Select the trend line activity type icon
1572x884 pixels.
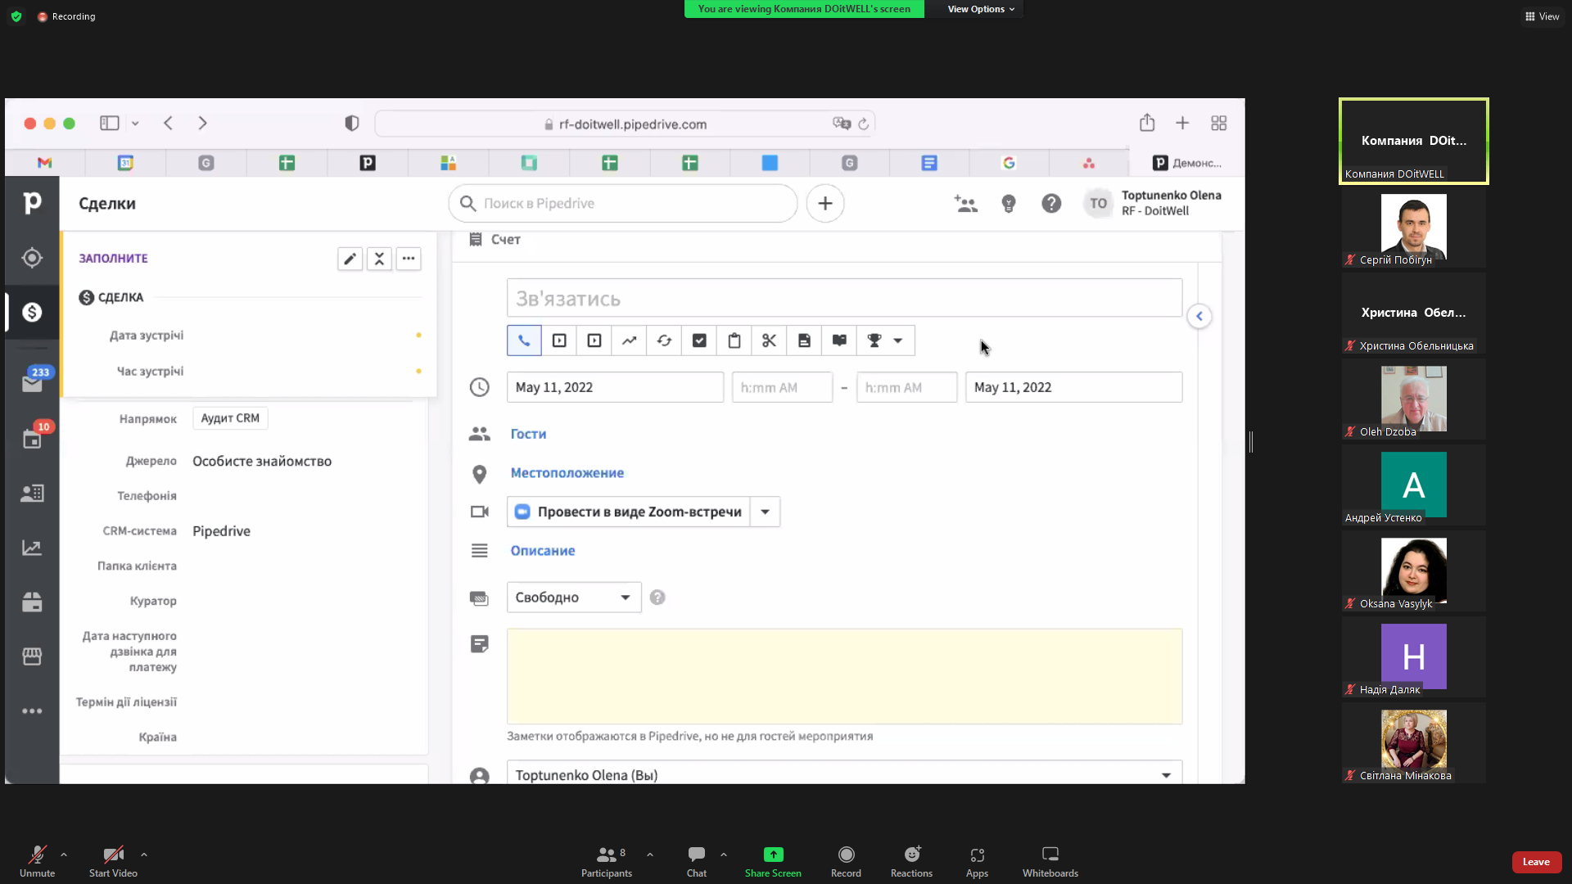629,341
